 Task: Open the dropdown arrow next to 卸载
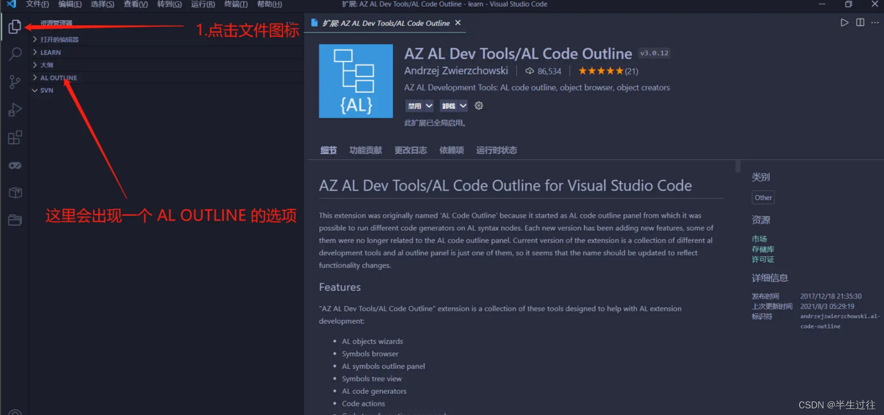coord(463,105)
